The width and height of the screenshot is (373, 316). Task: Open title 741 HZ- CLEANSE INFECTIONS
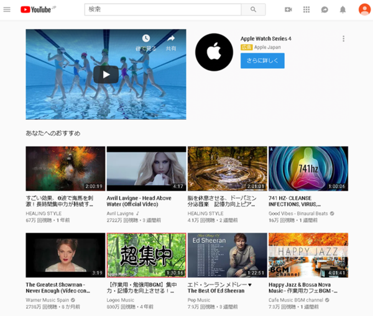(x=295, y=201)
